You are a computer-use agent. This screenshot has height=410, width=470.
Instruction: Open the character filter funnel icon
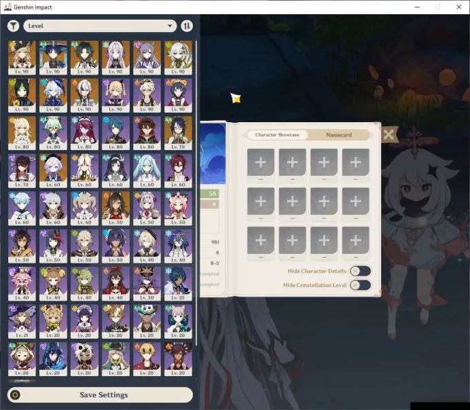[x=13, y=26]
